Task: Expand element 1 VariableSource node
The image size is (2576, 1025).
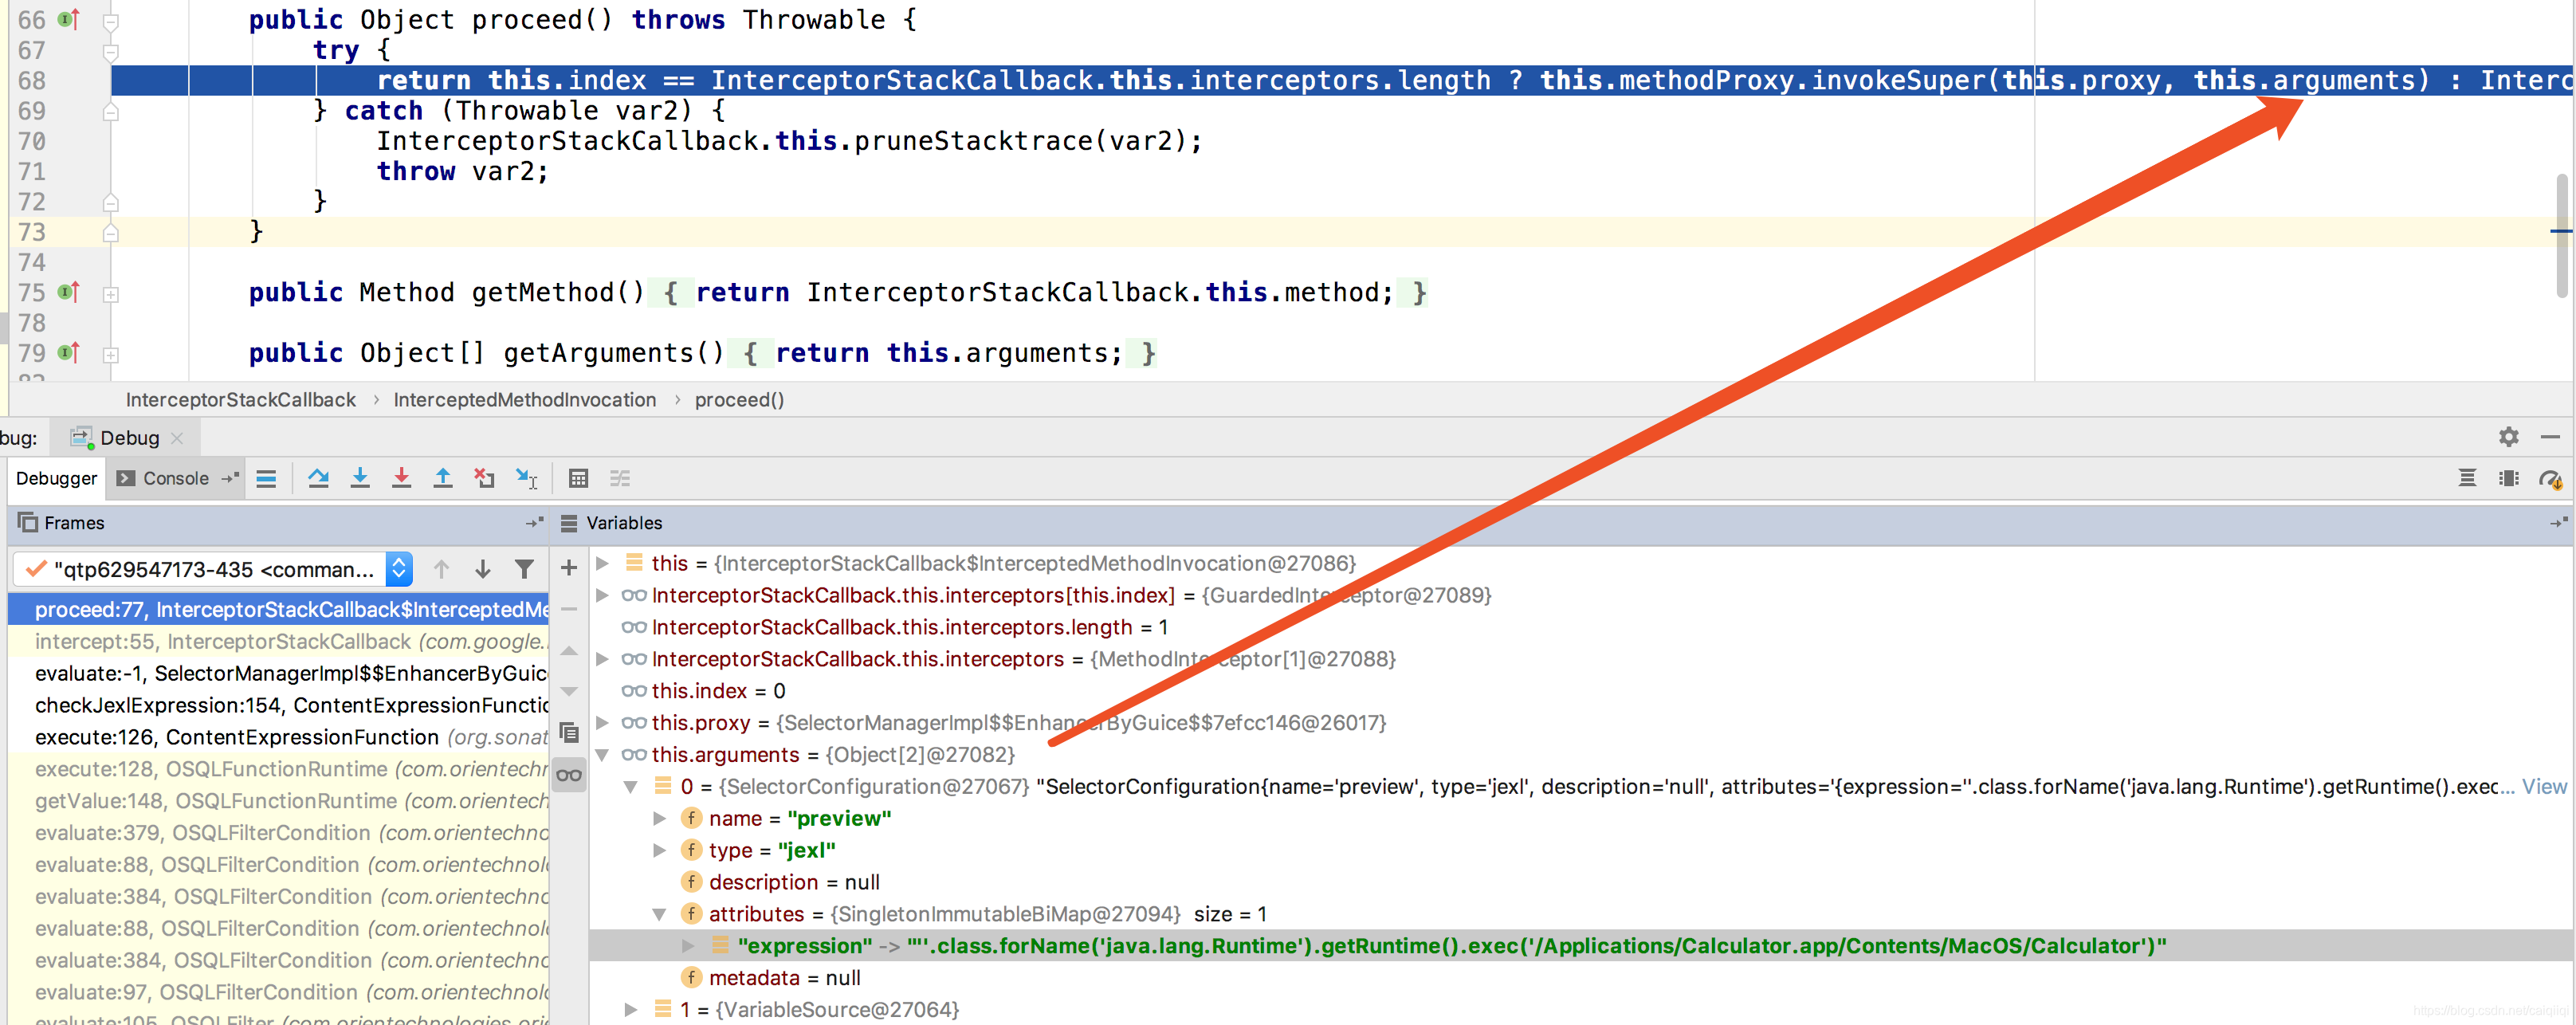Action: tap(631, 1009)
